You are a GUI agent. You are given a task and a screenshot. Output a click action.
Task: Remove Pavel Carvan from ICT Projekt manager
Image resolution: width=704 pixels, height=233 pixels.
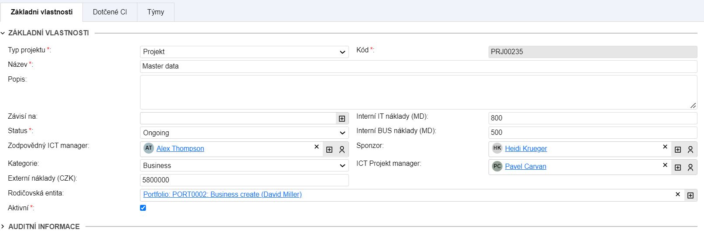click(665, 165)
